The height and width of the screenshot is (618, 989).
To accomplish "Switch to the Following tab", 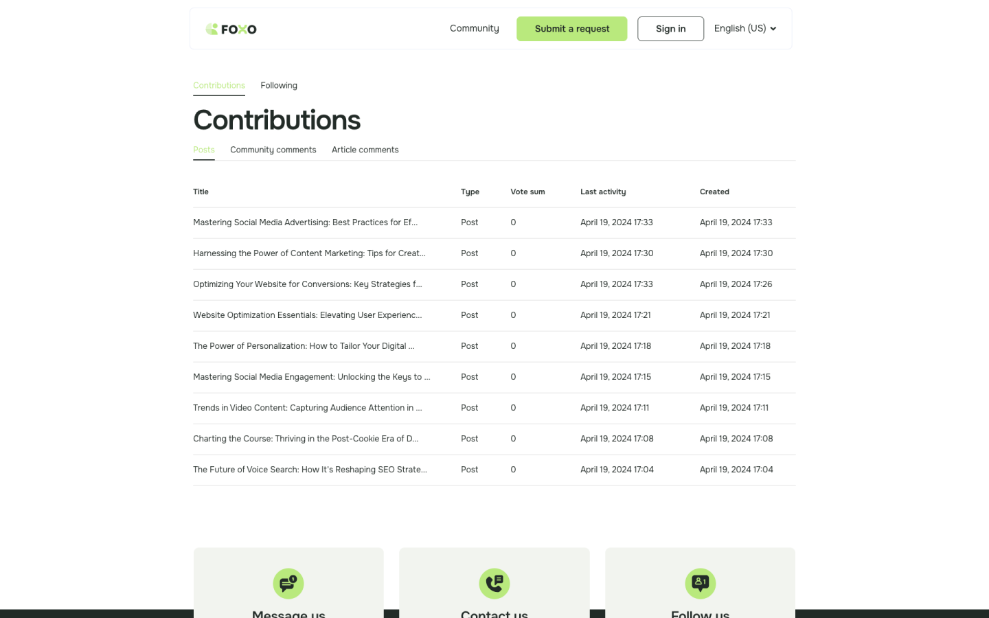I will click(x=279, y=86).
